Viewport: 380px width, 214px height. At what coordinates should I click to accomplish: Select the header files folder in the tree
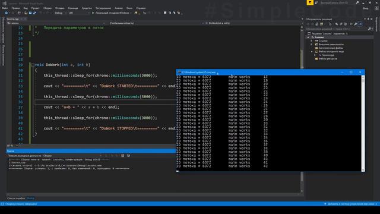[x=331, y=48]
